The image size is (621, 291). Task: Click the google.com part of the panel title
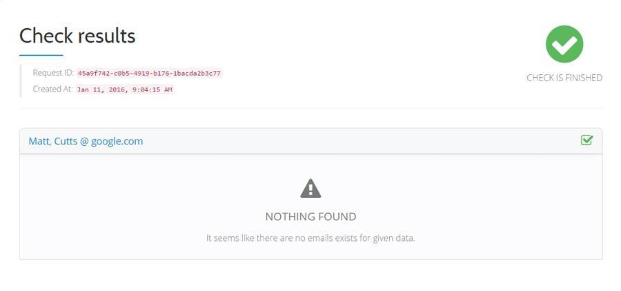117,141
